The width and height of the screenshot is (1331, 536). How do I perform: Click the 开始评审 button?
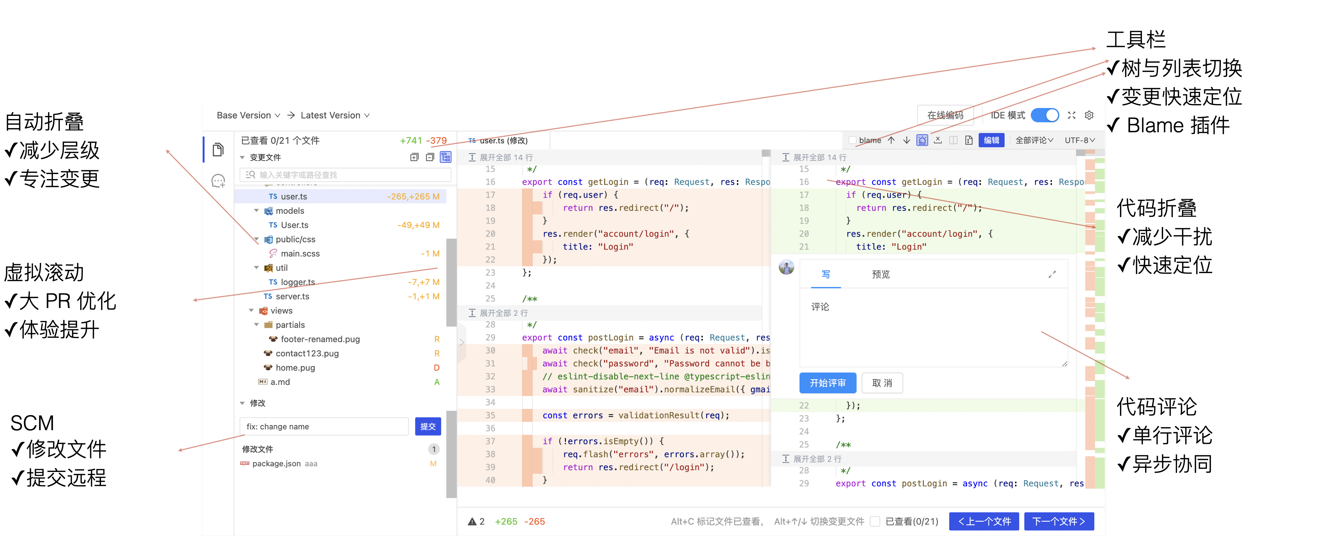tap(827, 383)
